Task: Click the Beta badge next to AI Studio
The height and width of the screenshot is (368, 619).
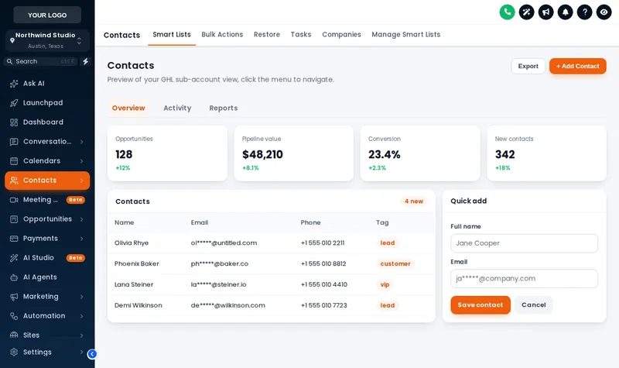Action: pos(75,258)
